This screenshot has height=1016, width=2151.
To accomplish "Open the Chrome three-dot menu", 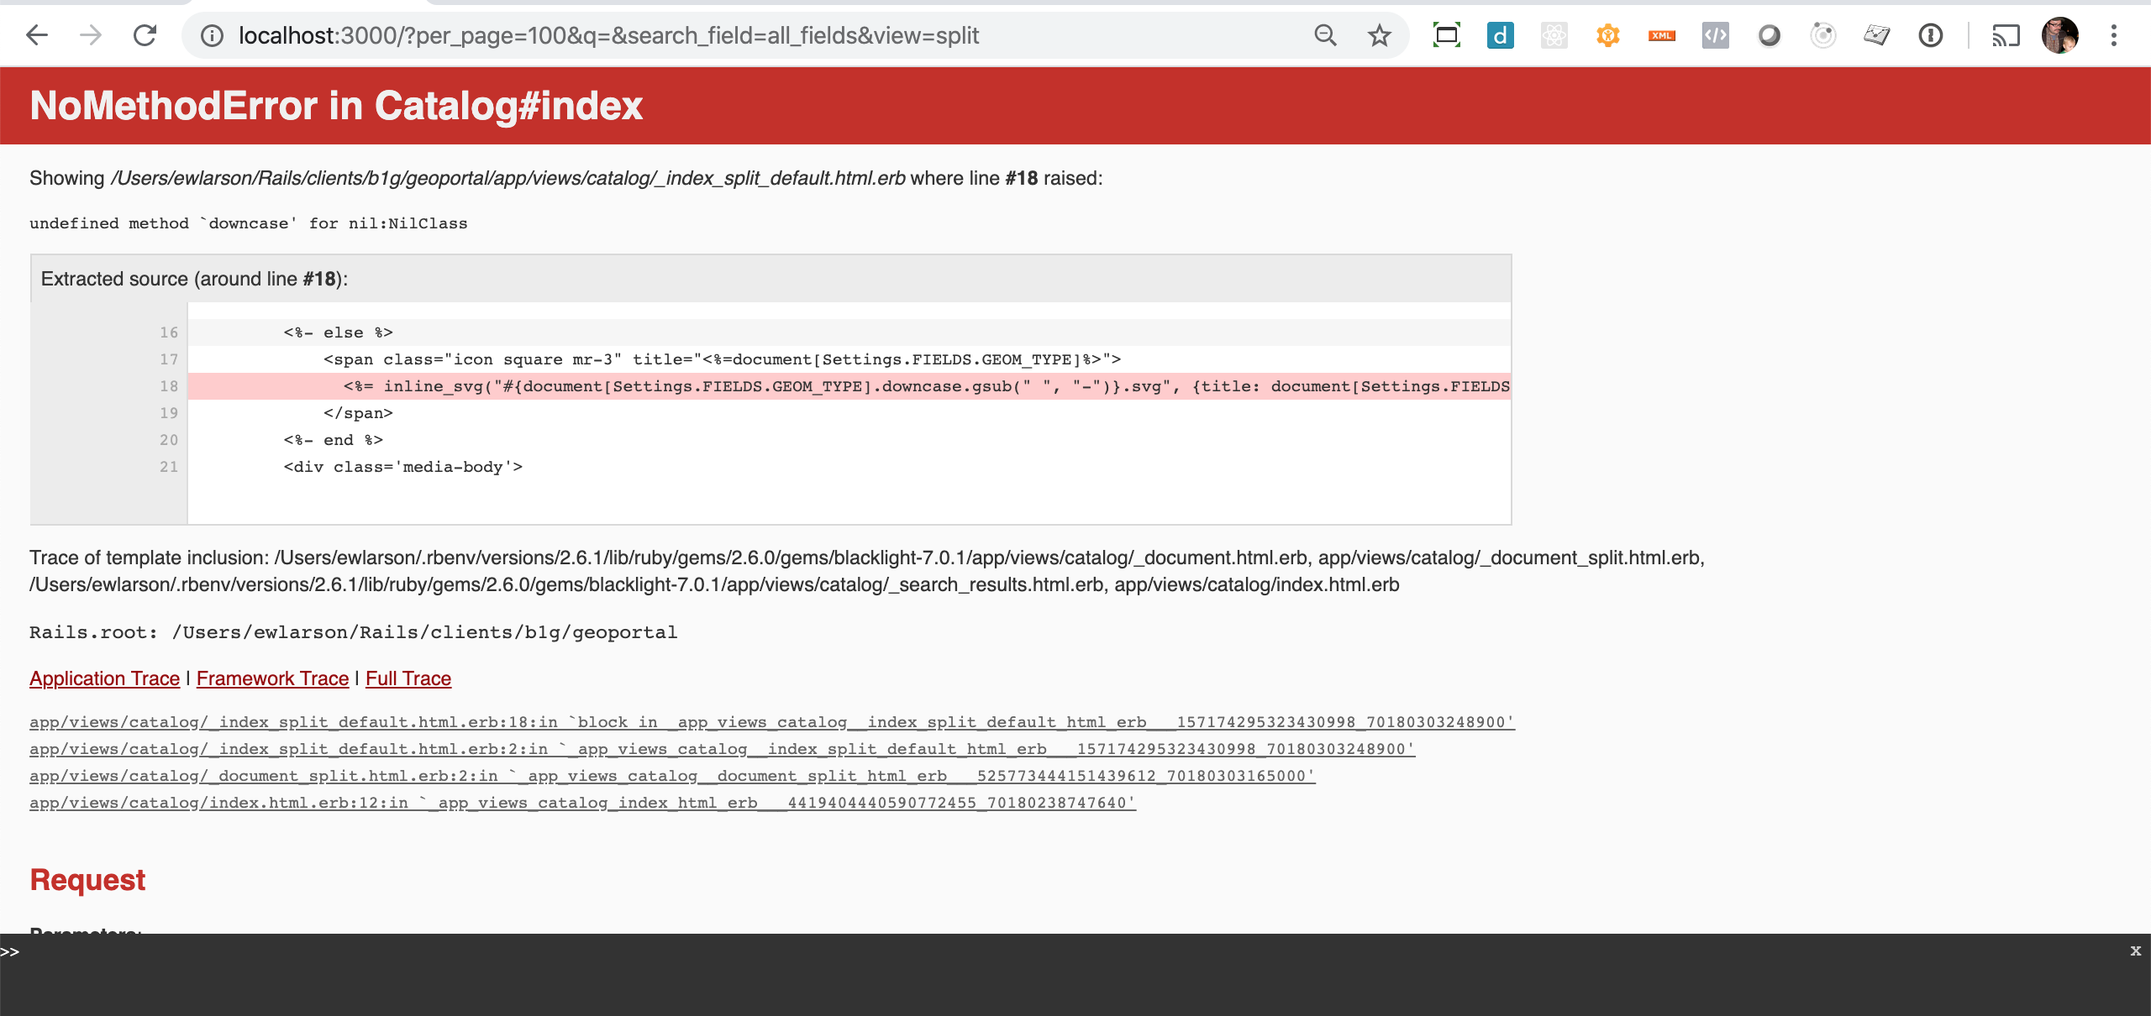I will [2114, 35].
